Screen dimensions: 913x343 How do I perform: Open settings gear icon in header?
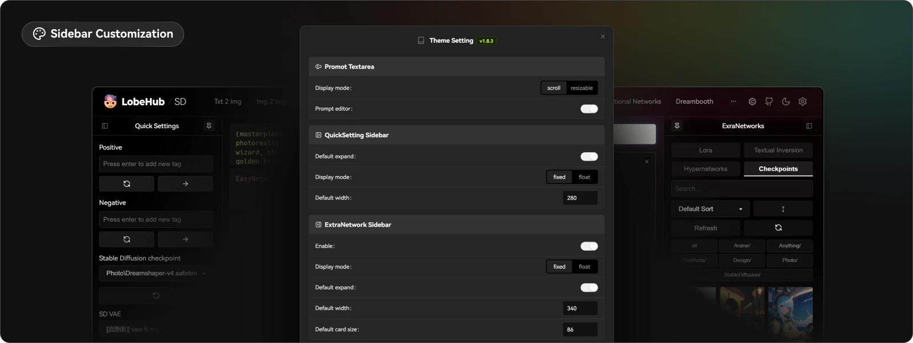(x=802, y=101)
